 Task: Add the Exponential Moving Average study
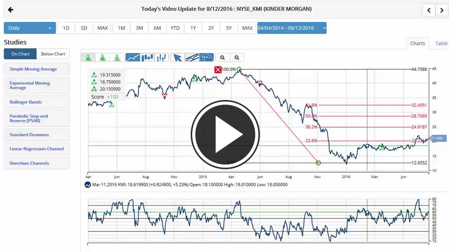(x=37, y=85)
